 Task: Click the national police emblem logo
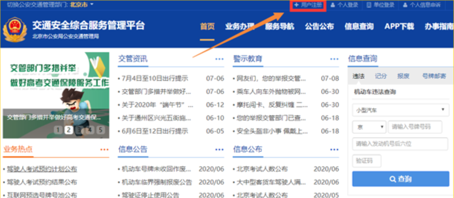[15, 29]
